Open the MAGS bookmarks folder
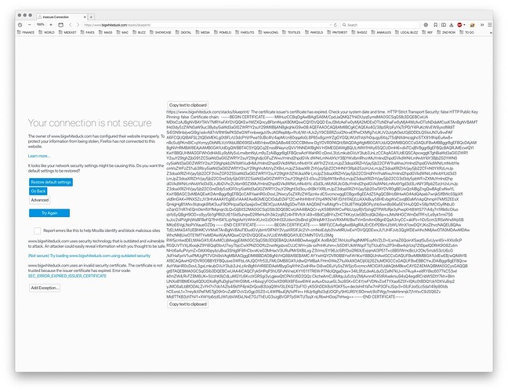508x392 pixels. pyautogui.click(x=106, y=32)
